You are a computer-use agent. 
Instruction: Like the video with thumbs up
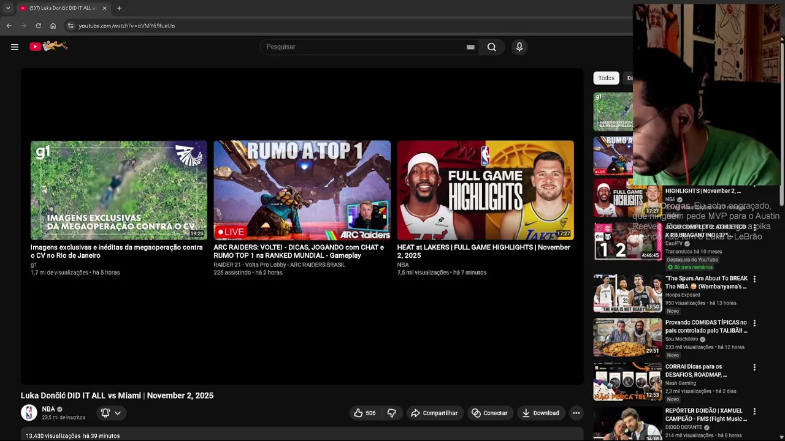tap(364, 413)
